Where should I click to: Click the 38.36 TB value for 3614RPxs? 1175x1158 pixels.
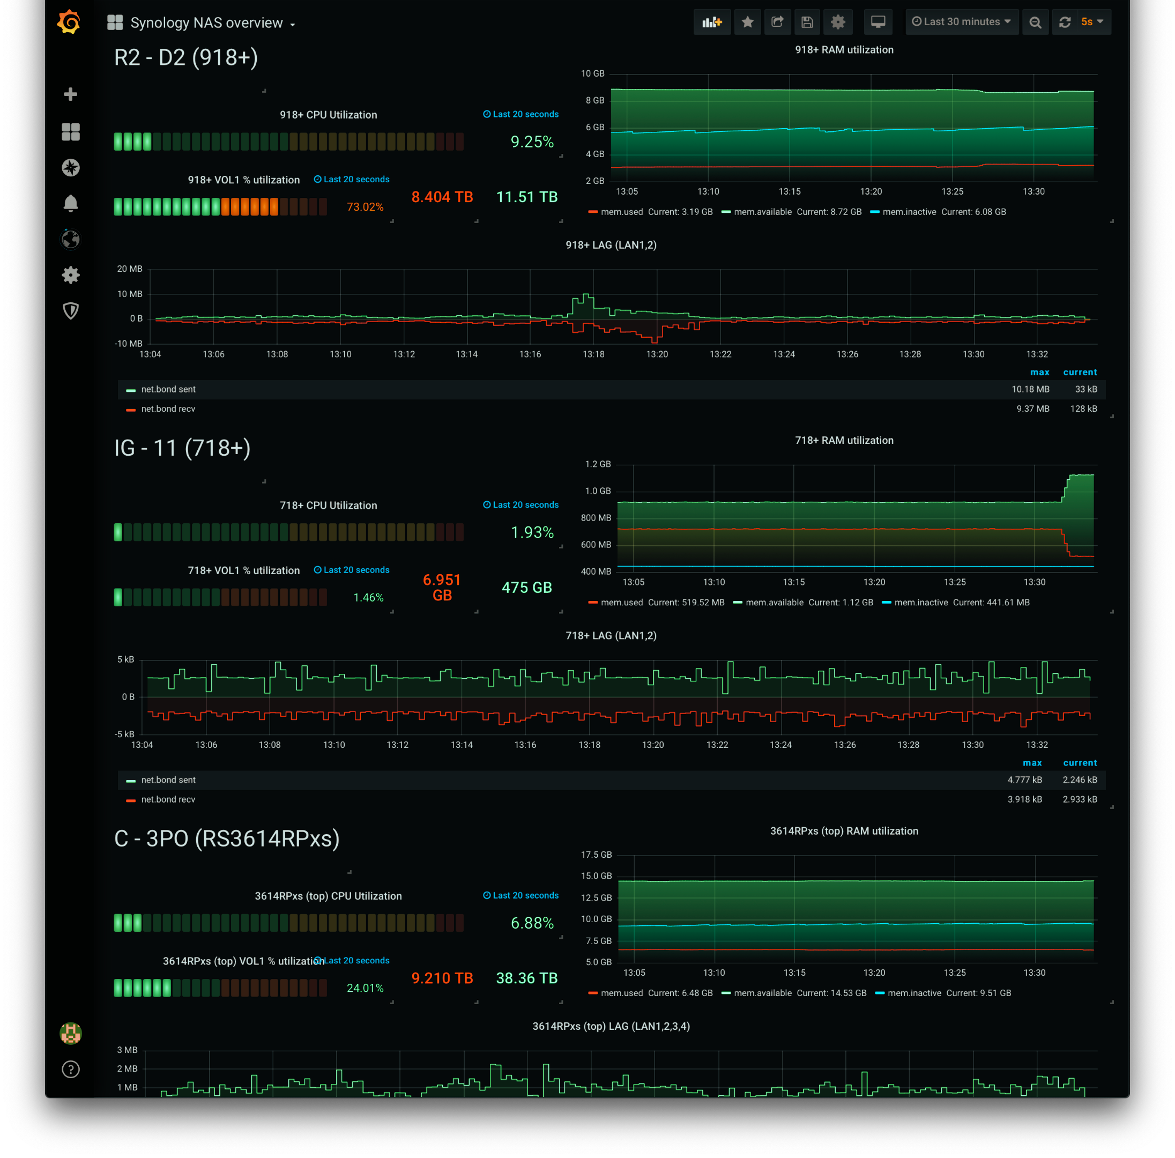tap(527, 978)
